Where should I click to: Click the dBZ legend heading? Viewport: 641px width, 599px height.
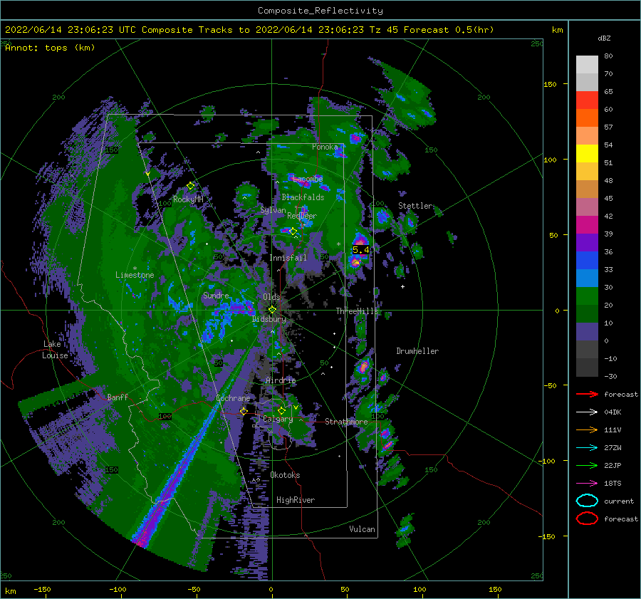[604, 38]
